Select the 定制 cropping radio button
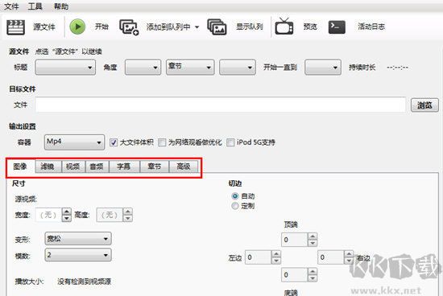Image resolution: width=443 pixels, height=296 pixels. click(x=234, y=206)
